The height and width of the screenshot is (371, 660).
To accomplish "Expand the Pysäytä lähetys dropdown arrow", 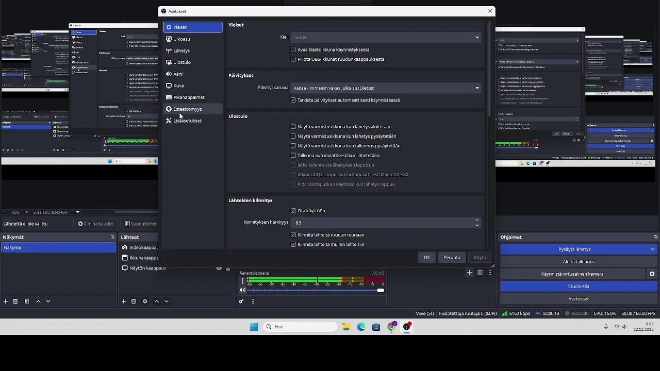I will point(653,249).
